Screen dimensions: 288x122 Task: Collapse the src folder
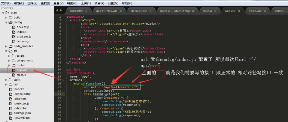(6, 51)
